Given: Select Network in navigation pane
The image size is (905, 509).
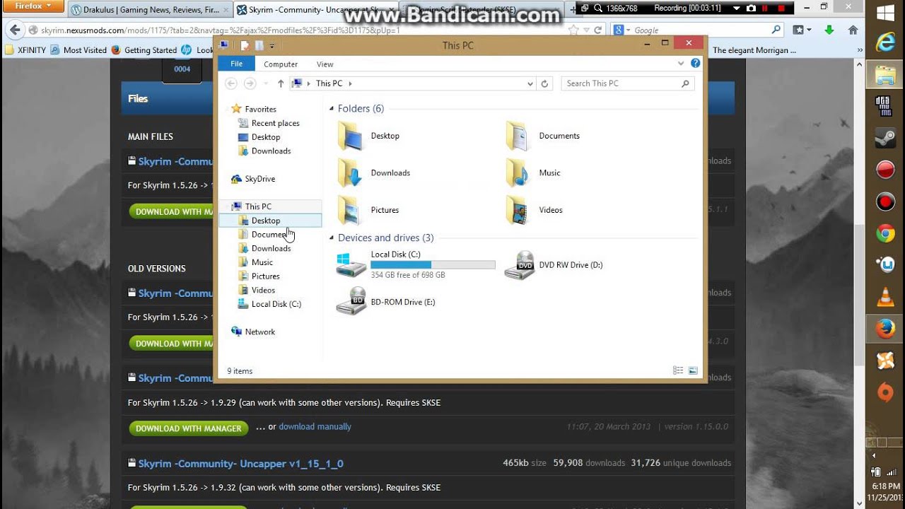Looking at the screenshot, I should coord(253,332).
